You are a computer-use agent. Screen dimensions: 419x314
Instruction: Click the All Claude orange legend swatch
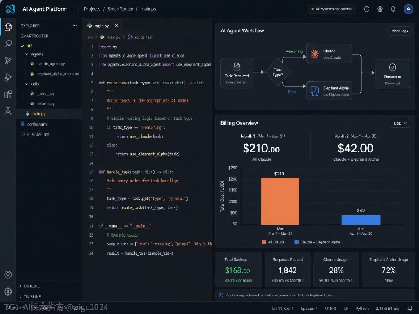coord(264,242)
